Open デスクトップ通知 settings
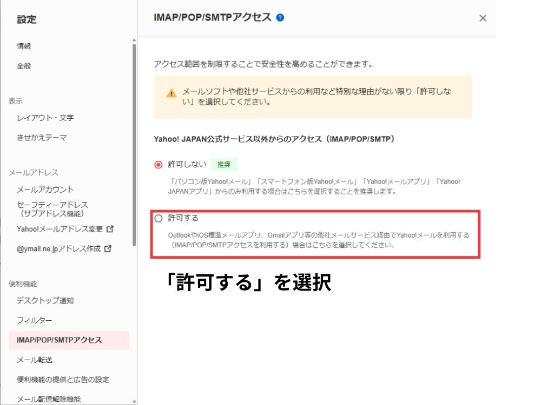Viewport: 541px width, 405px height. (45, 301)
